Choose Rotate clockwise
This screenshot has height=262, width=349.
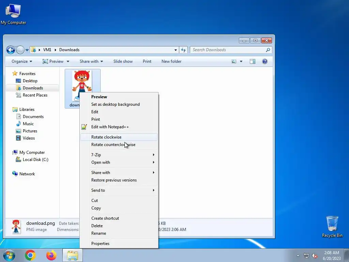119,137
